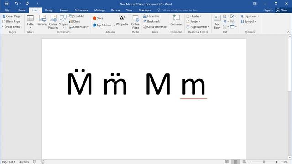The height and width of the screenshot is (164, 292).
Task: Check the spelling and proofing status icon
Action: 35,162
